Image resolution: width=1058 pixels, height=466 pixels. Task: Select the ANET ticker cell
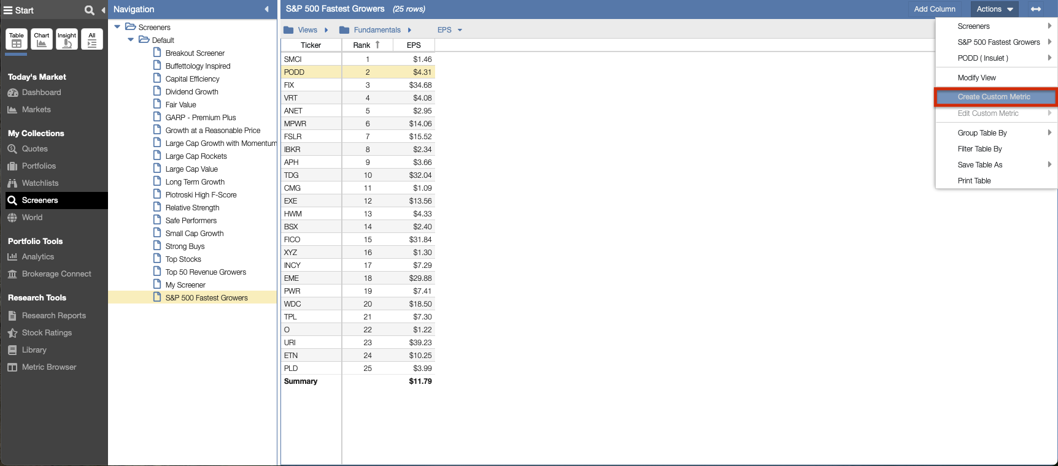point(311,111)
